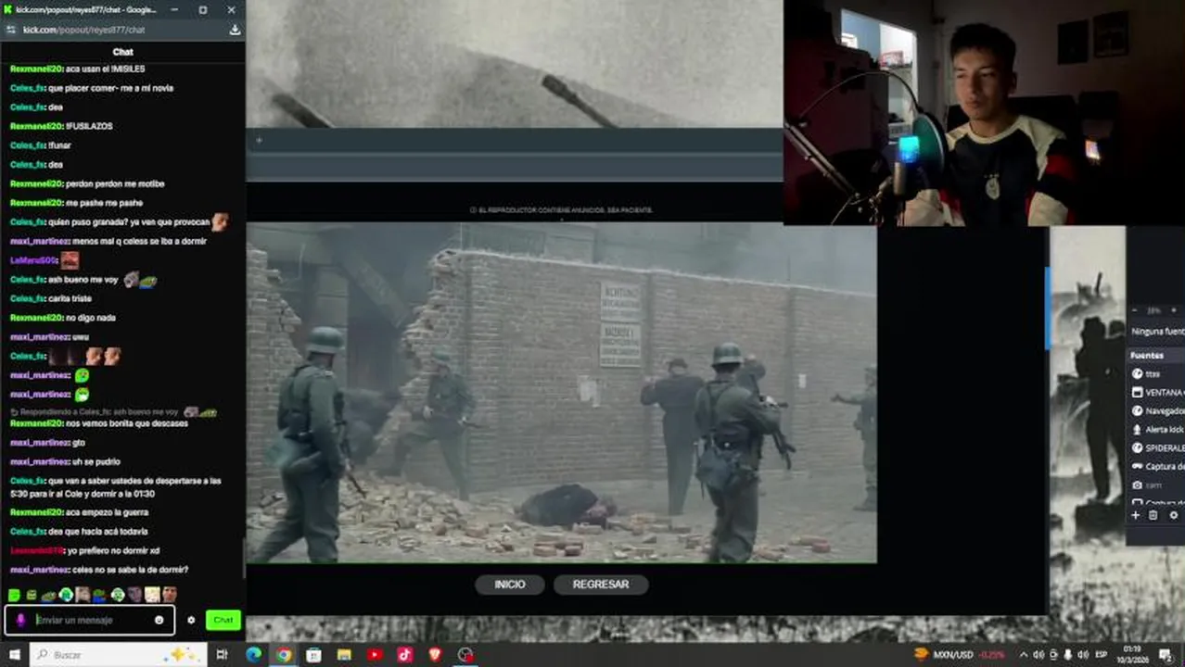Open YouTube app from the taskbar
The width and height of the screenshot is (1185, 667).
[x=375, y=655]
